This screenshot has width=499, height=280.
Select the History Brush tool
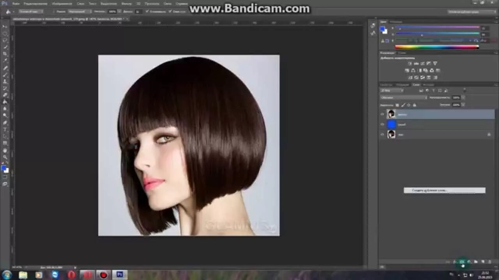(x=5, y=88)
